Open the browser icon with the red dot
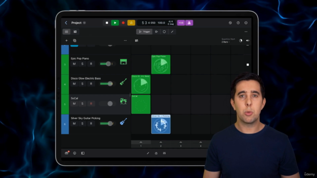Viewport: 317px width, 178px height. tap(66, 153)
